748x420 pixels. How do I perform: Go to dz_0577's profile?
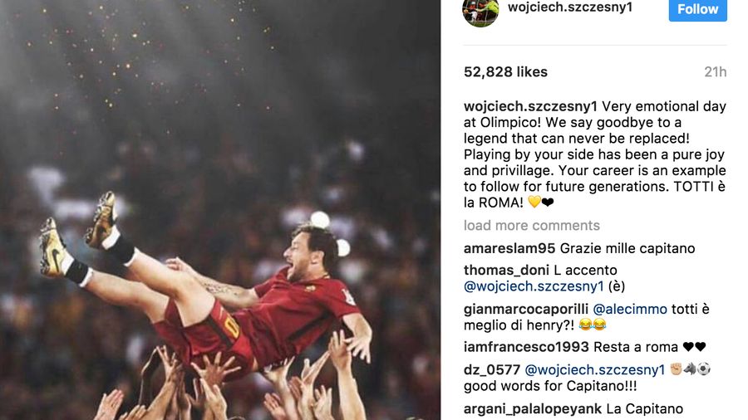pos(492,369)
